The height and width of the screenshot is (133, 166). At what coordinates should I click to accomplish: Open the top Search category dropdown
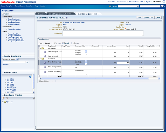pyautogui.click(x=138, y=6)
